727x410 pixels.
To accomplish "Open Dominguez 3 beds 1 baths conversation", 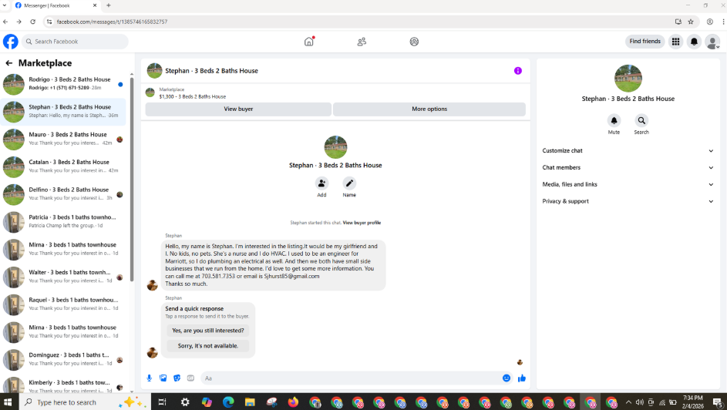I will (63, 359).
